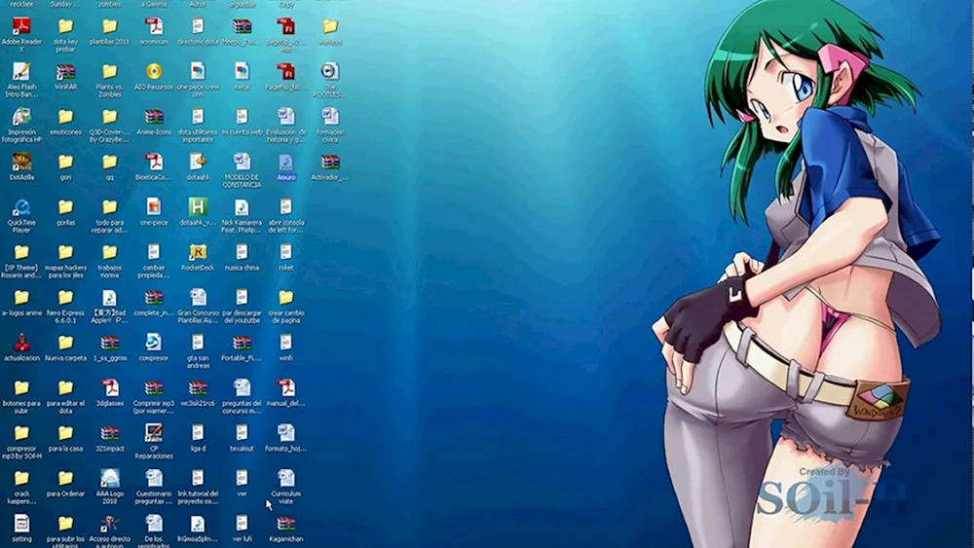Select the Curriculum vitae document
The image size is (974, 548).
coord(286,479)
